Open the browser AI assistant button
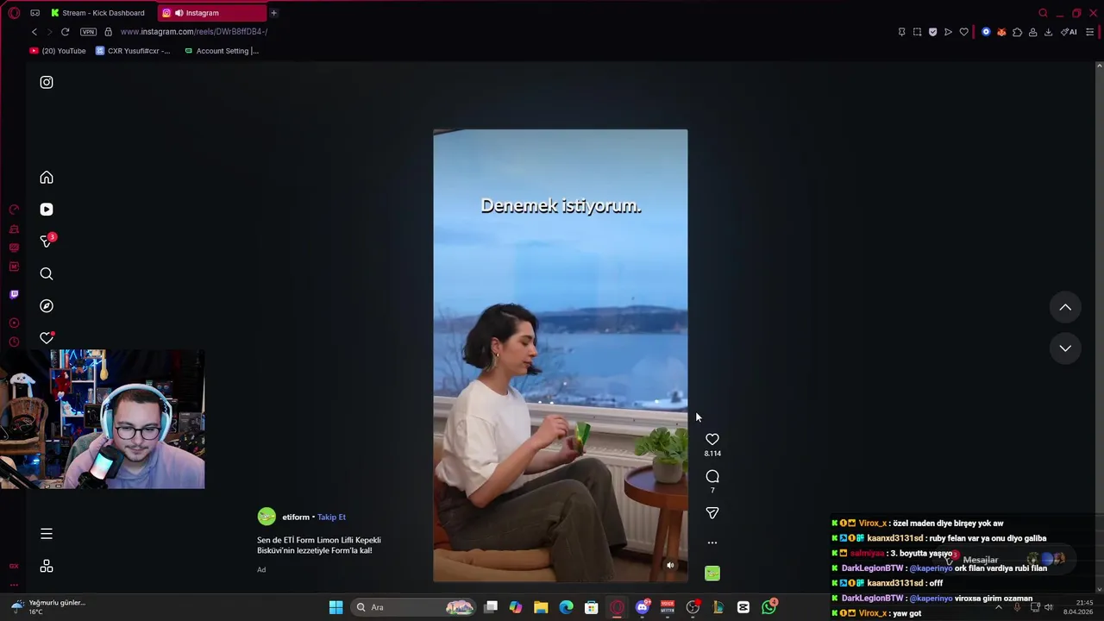This screenshot has height=621, width=1104. 1069,32
